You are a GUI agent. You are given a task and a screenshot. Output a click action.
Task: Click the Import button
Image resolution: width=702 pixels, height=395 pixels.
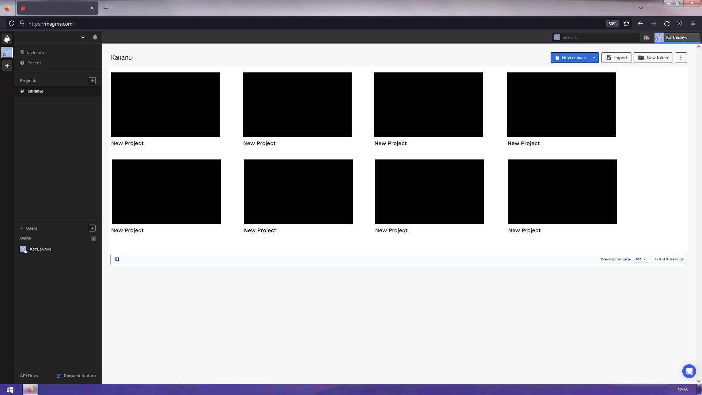[616, 58]
